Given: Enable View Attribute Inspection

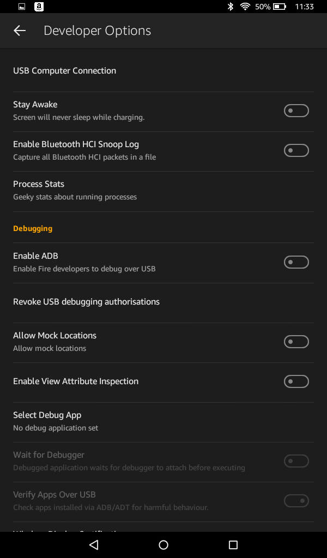Looking at the screenshot, I should tap(296, 381).
